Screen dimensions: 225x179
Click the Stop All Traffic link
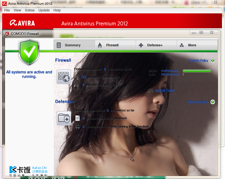[165, 91]
